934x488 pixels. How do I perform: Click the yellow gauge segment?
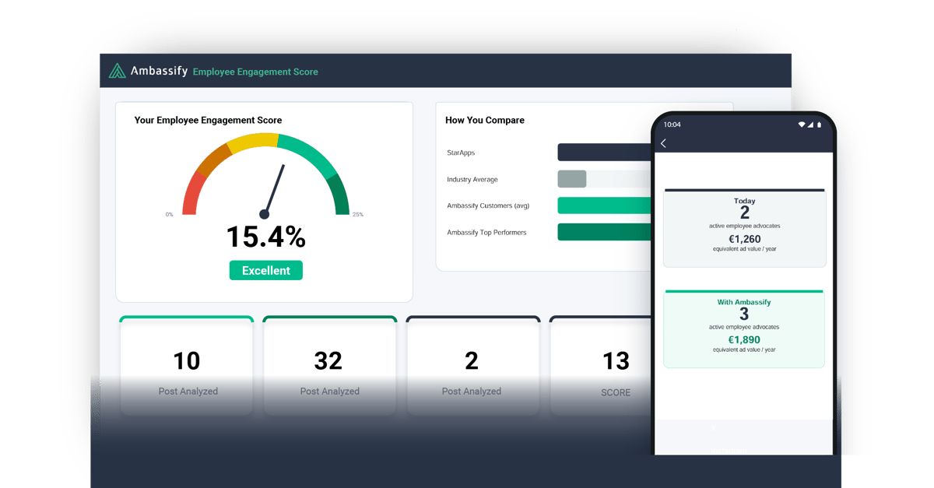click(252, 141)
